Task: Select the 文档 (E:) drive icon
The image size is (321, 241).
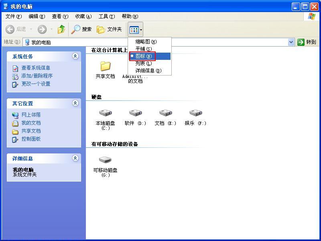Action: (x=165, y=112)
